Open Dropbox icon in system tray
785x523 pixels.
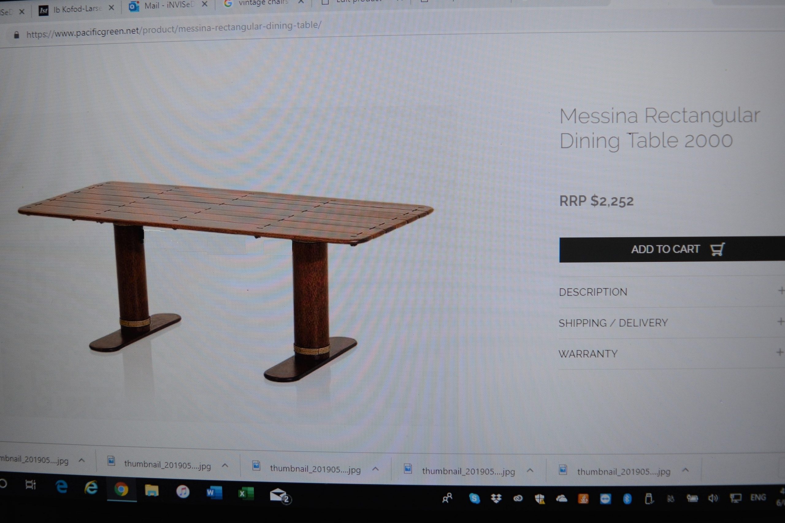(x=496, y=498)
